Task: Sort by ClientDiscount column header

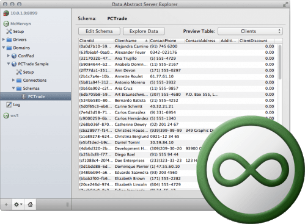Action: click(257, 41)
